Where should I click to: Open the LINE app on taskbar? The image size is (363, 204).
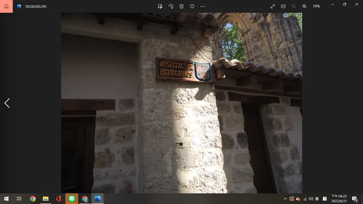pyautogui.click(x=72, y=199)
